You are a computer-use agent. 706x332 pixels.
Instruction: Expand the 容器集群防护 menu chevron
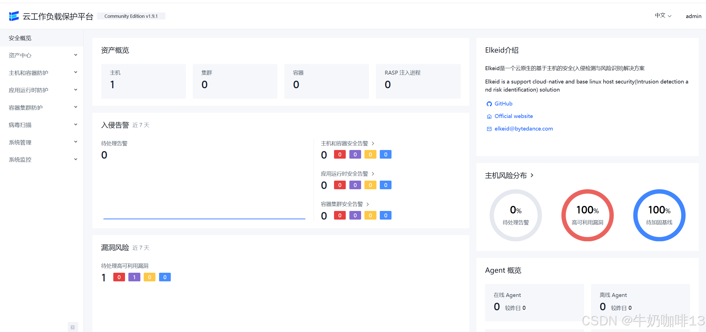76,107
